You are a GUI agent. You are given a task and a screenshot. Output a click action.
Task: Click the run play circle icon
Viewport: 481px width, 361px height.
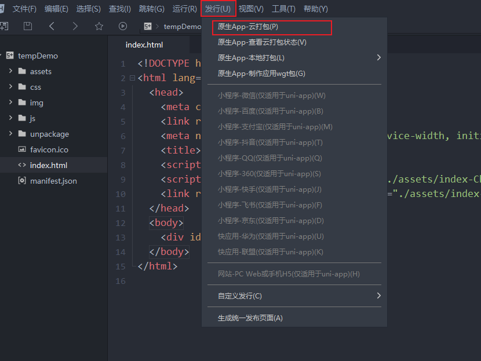123,26
